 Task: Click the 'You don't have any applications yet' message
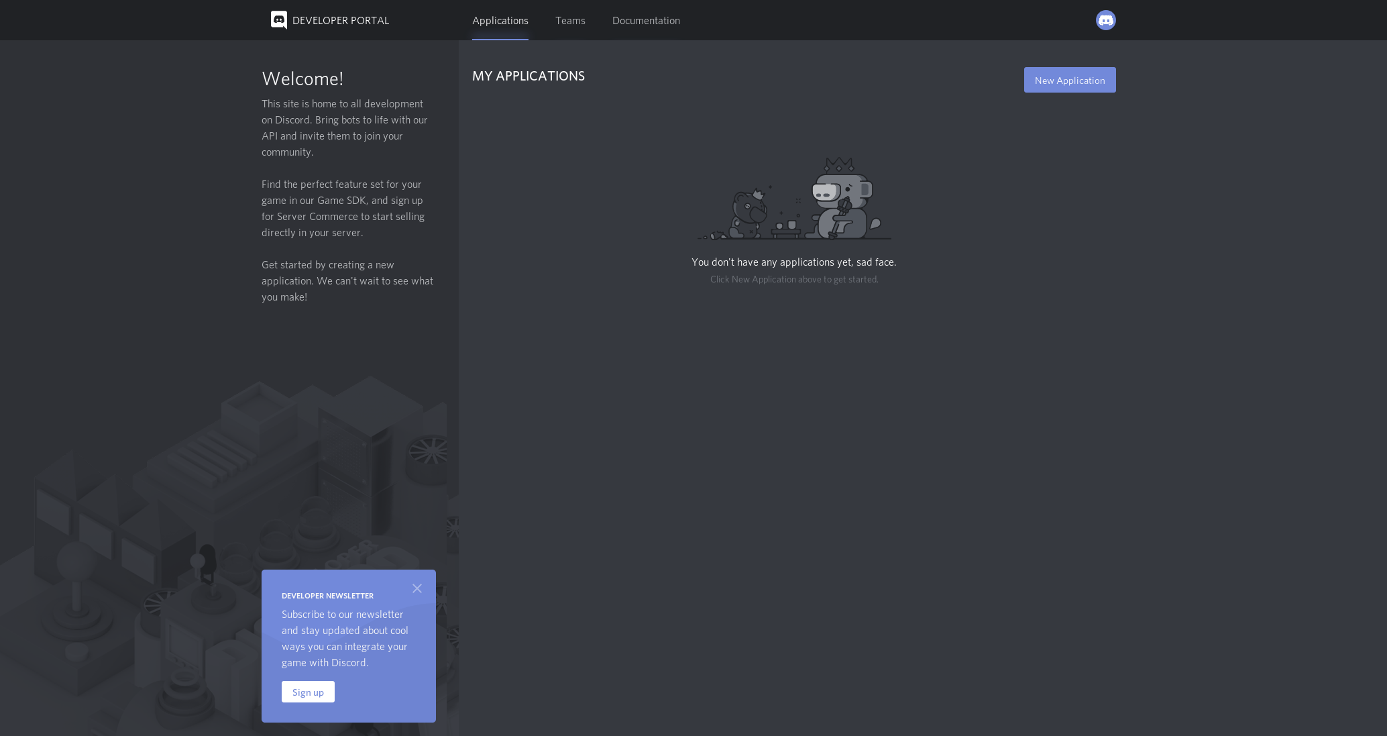[x=793, y=262]
